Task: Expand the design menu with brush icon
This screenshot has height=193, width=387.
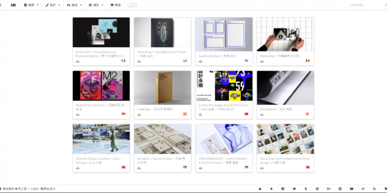Action: pyautogui.click(x=53, y=5)
